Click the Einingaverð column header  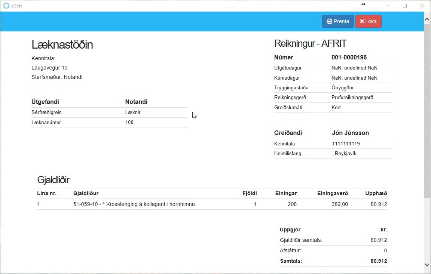(x=333, y=193)
